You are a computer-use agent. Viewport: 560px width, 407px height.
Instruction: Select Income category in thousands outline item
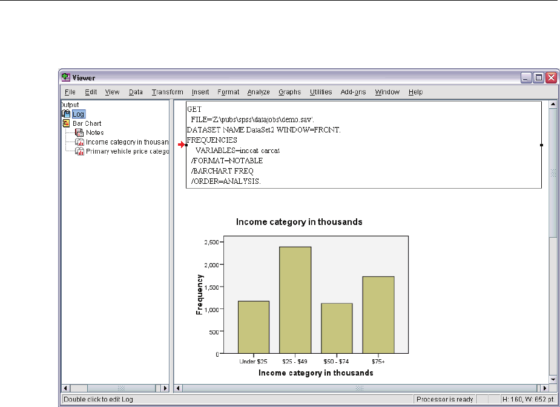pyautogui.click(x=127, y=142)
